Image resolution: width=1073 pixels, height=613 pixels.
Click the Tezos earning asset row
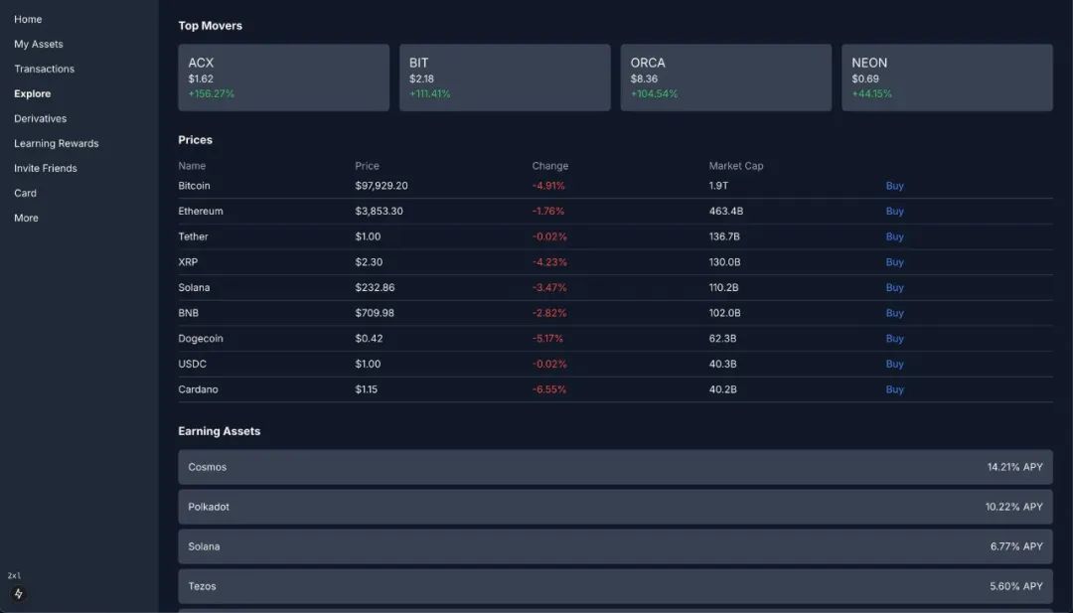pos(615,586)
